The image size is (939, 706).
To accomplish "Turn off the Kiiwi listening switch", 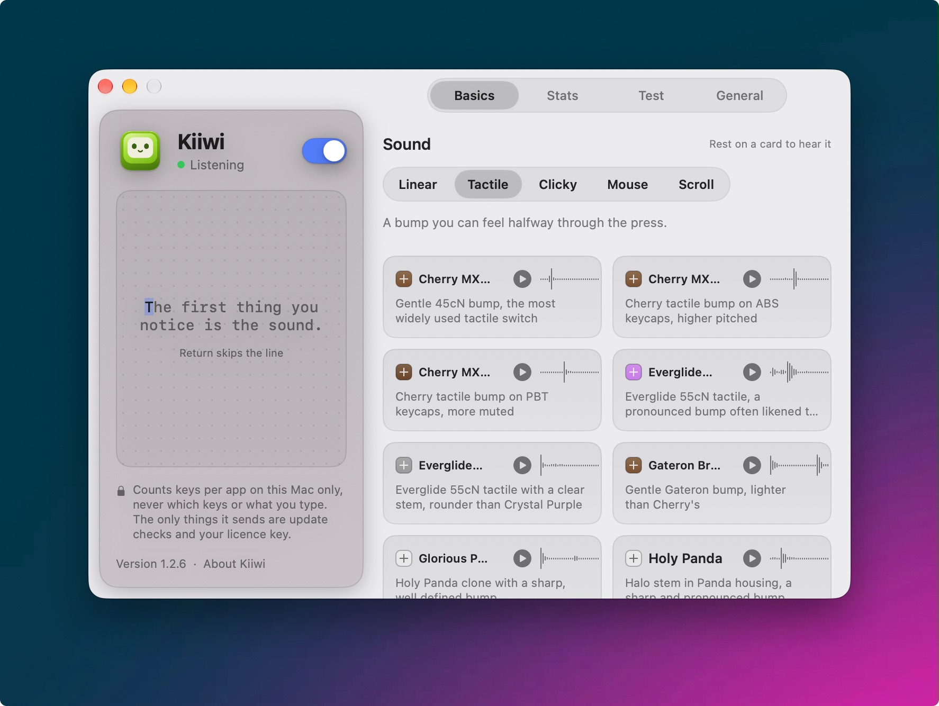I will click(x=324, y=151).
